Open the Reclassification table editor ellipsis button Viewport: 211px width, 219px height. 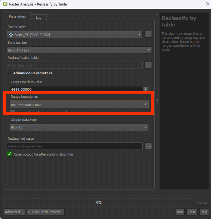point(148,65)
